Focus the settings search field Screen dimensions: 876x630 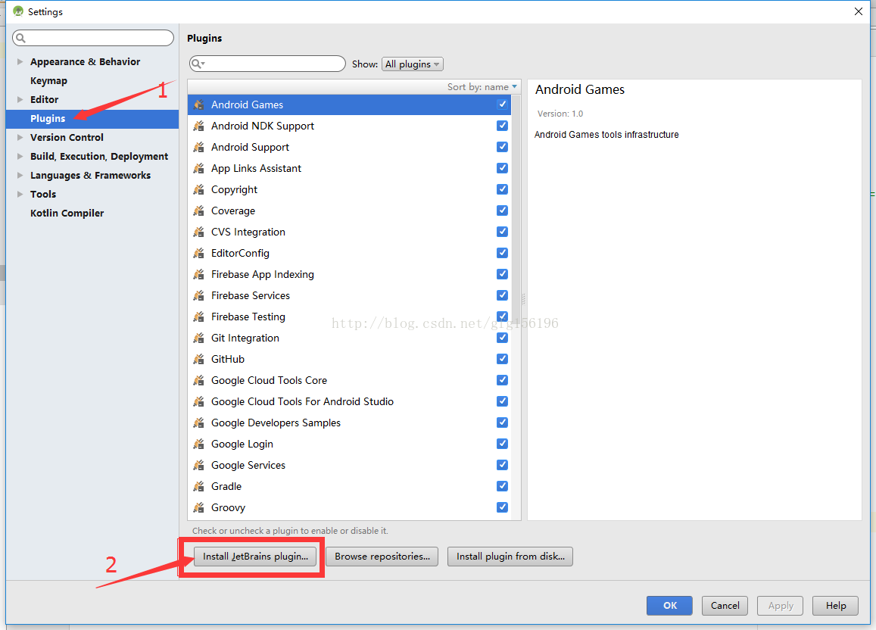click(92, 38)
